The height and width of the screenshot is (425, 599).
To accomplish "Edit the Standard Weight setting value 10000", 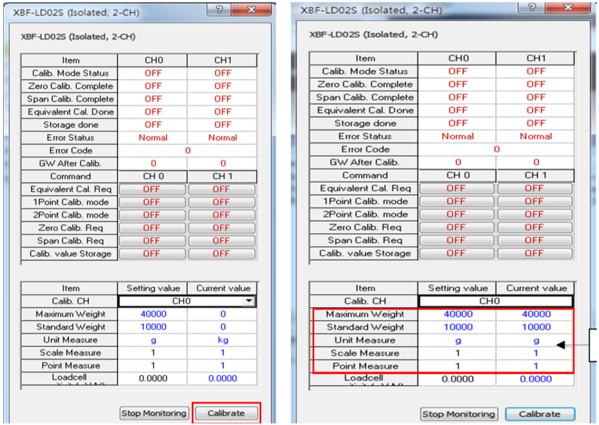I will coord(154,327).
